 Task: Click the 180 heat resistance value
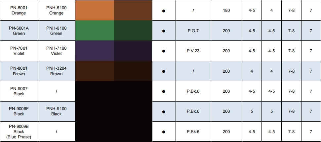[x=226, y=10]
